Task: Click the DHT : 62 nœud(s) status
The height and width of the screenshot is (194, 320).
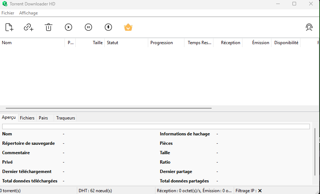Action: point(95,191)
